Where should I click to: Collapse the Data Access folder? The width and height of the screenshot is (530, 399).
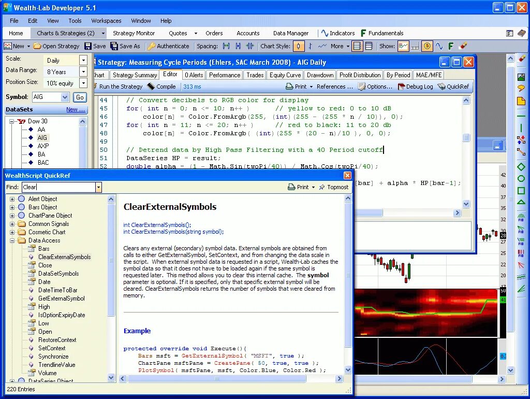12,240
